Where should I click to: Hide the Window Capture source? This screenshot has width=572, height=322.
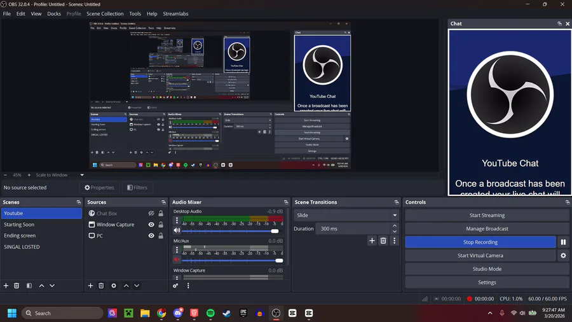[151, 225]
